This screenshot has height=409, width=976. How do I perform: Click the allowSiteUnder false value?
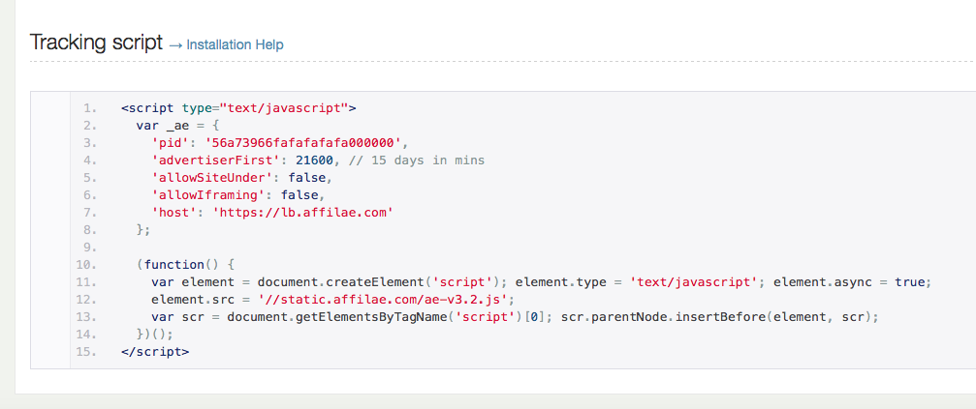click(307, 178)
